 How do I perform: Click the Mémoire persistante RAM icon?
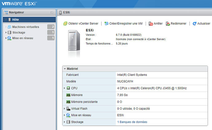coord(68,102)
